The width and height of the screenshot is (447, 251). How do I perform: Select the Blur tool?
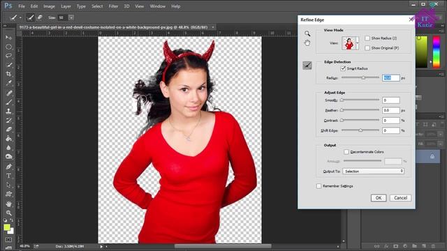click(x=9, y=148)
